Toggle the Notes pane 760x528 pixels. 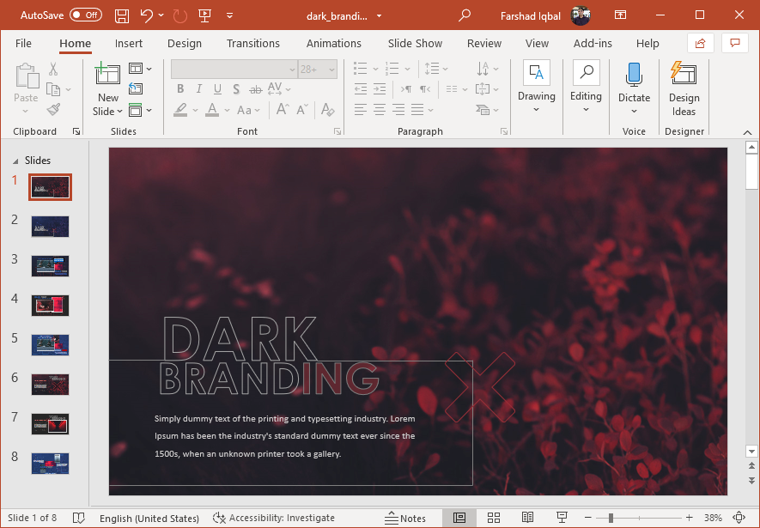(405, 518)
